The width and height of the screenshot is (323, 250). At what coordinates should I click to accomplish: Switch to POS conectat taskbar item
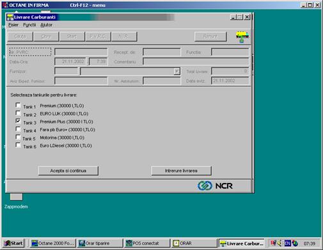[146, 243]
